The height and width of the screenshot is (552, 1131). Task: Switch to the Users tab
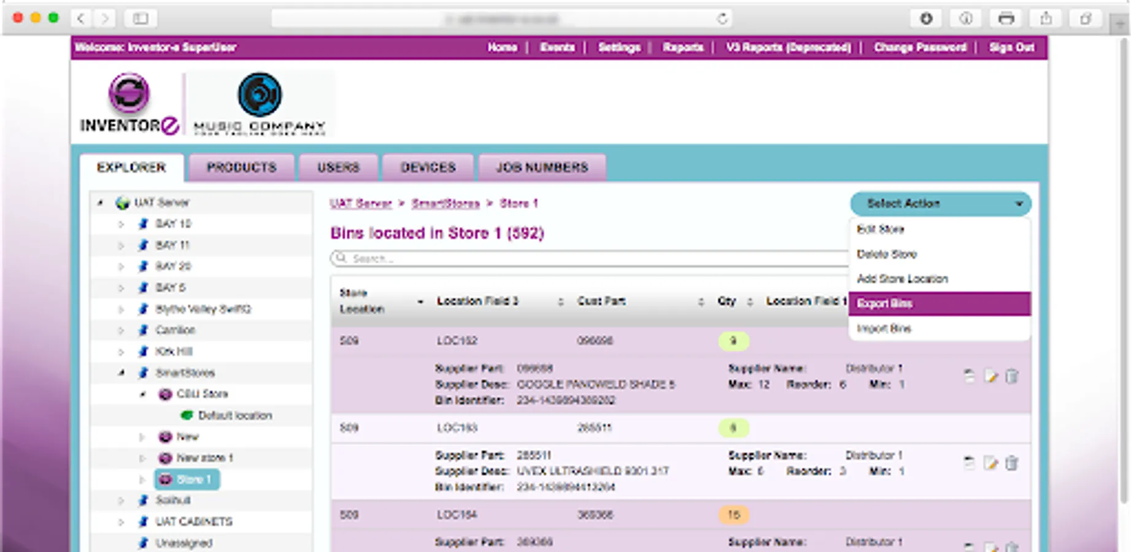click(x=338, y=167)
